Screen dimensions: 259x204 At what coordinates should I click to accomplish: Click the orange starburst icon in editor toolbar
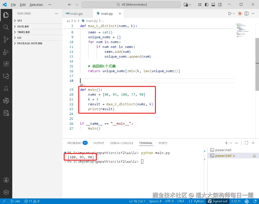coord(240,14)
